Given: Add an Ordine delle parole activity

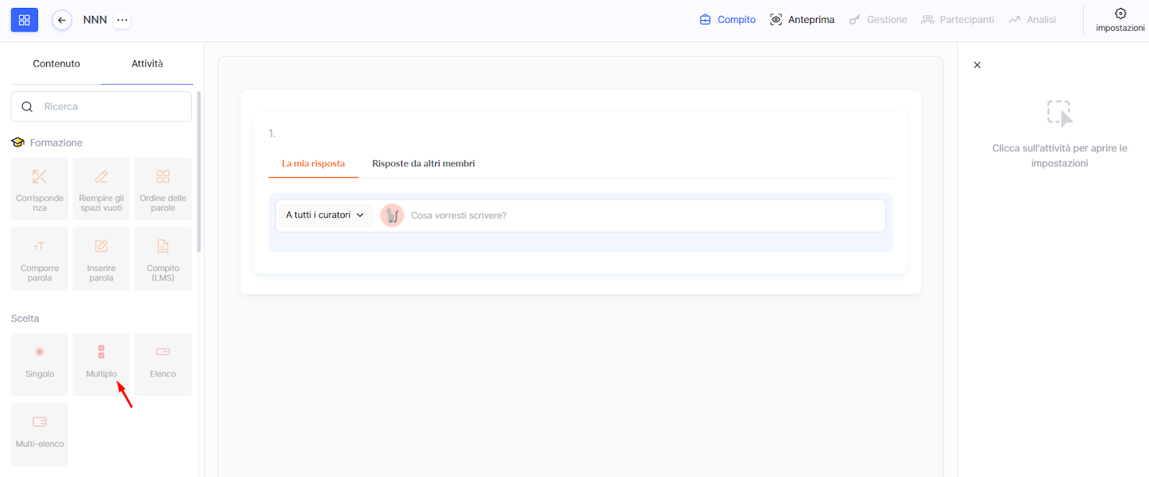Looking at the screenshot, I should pos(163,189).
